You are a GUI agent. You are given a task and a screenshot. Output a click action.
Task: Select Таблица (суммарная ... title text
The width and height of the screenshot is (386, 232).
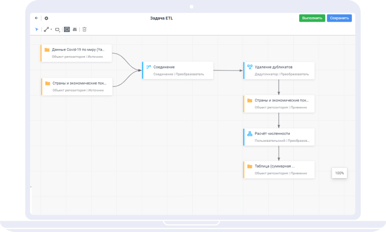[275, 166]
